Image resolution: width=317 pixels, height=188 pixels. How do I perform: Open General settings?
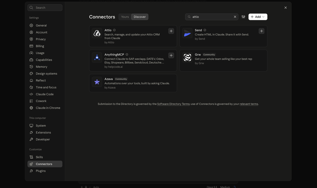(x=45, y=25)
